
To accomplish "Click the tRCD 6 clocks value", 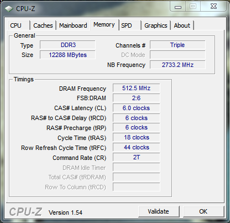I will [x=137, y=118].
